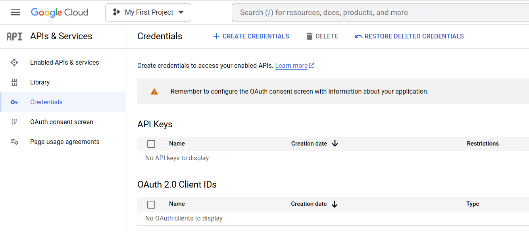529x232 pixels.
Task: Click the Enabled APIs & services icon
Action: point(14,62)
